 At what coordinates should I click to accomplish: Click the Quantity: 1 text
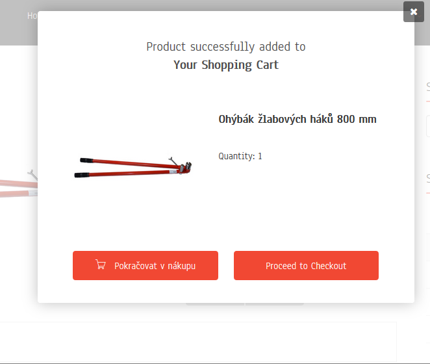point(240,156)
